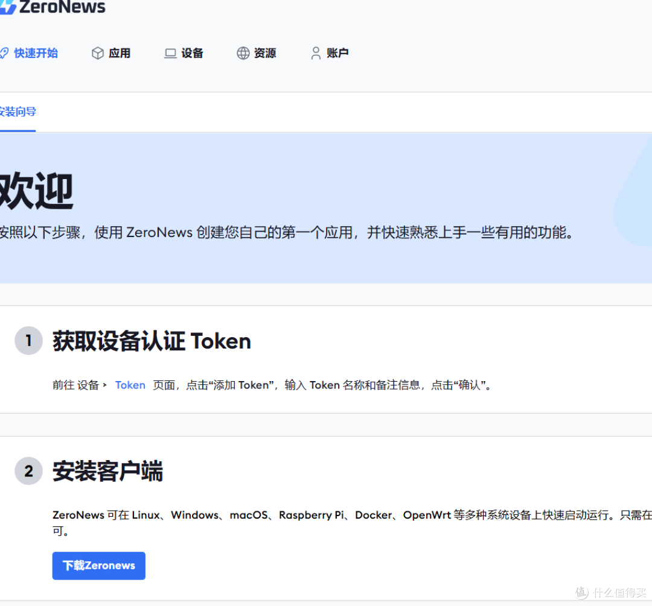652x606 pixels.
Task: Click the monitor icon beside 设备
Action: pyautogui.click(x=170, y=52)
